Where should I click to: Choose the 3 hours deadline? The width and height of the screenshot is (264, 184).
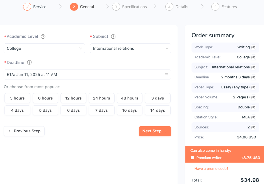click(17, 98)
